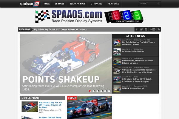The image size is (179, 119).
Task: Click the BREAKING label
Action: click(x=24, y=29)
